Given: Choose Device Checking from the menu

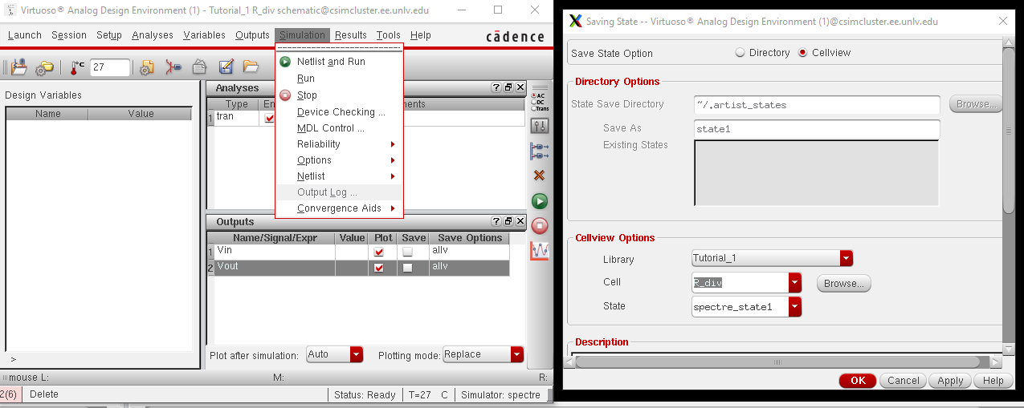Looking at the screenshot, I should pyautogui.click(x=339, y=112).
